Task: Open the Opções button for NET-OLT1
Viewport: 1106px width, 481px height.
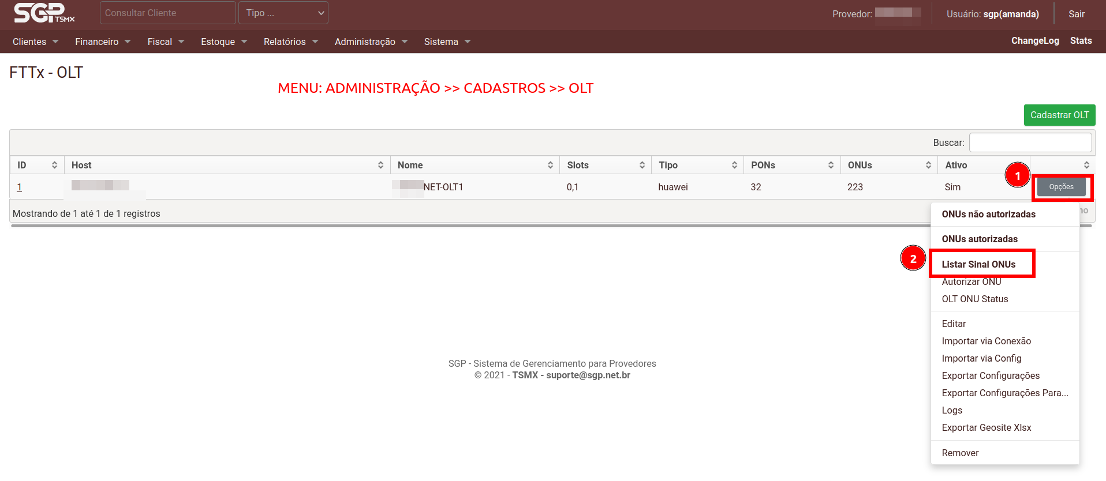Action: [x=1061, y=187]
